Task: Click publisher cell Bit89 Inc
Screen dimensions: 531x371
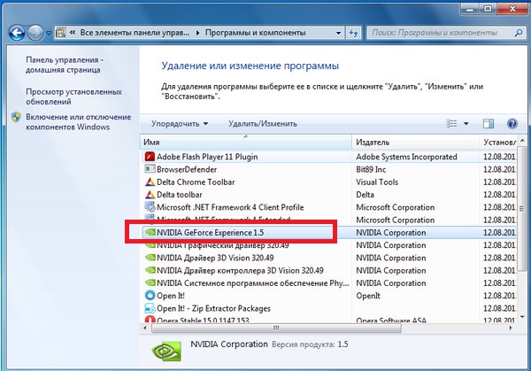Action: pos(371,169)
